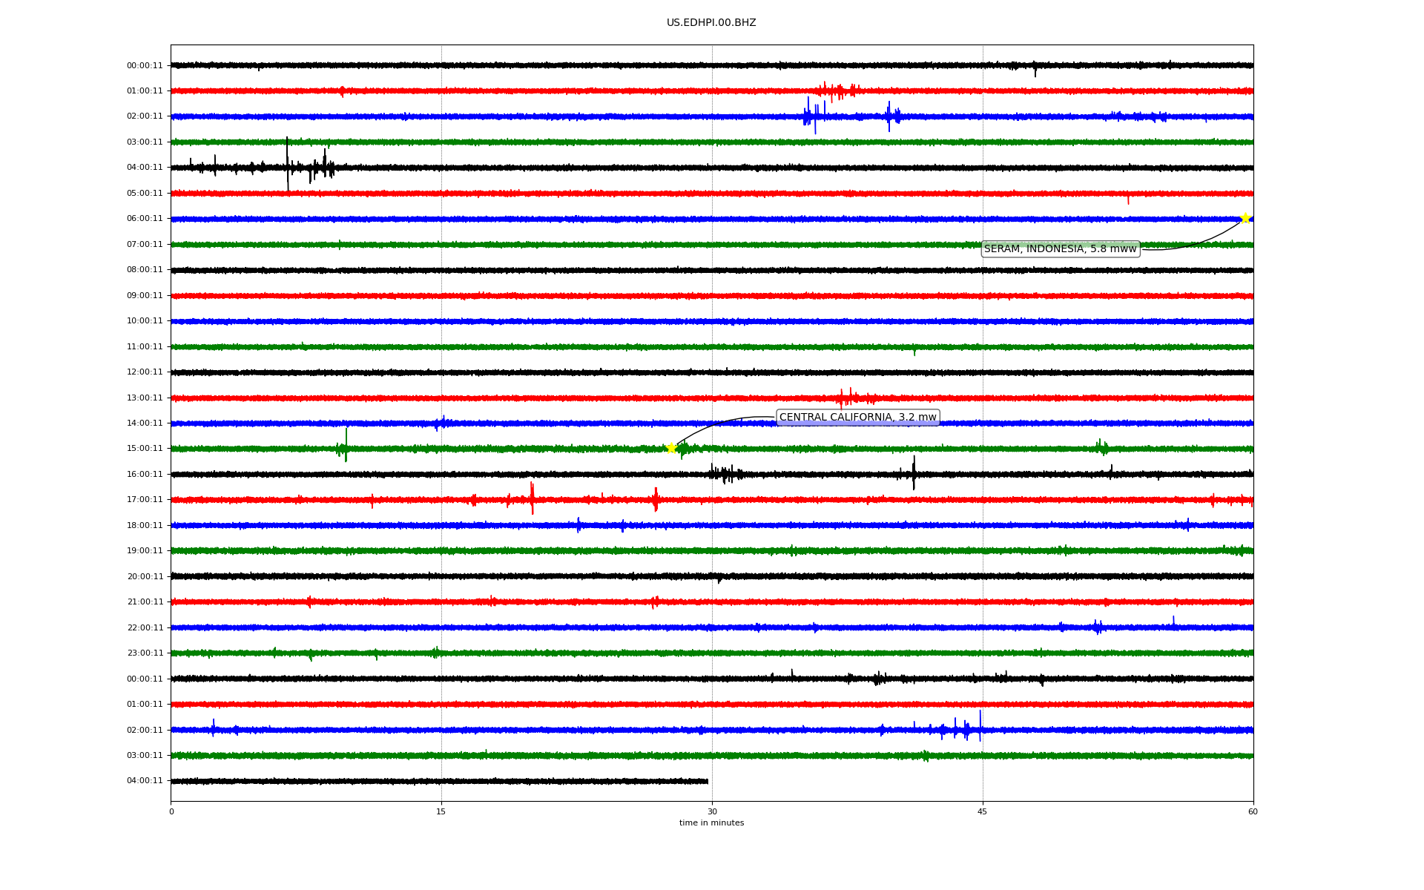Click the yellow star on the 15:00:11 trace
Screen dimensions: 1424x890
coord(671,448)
